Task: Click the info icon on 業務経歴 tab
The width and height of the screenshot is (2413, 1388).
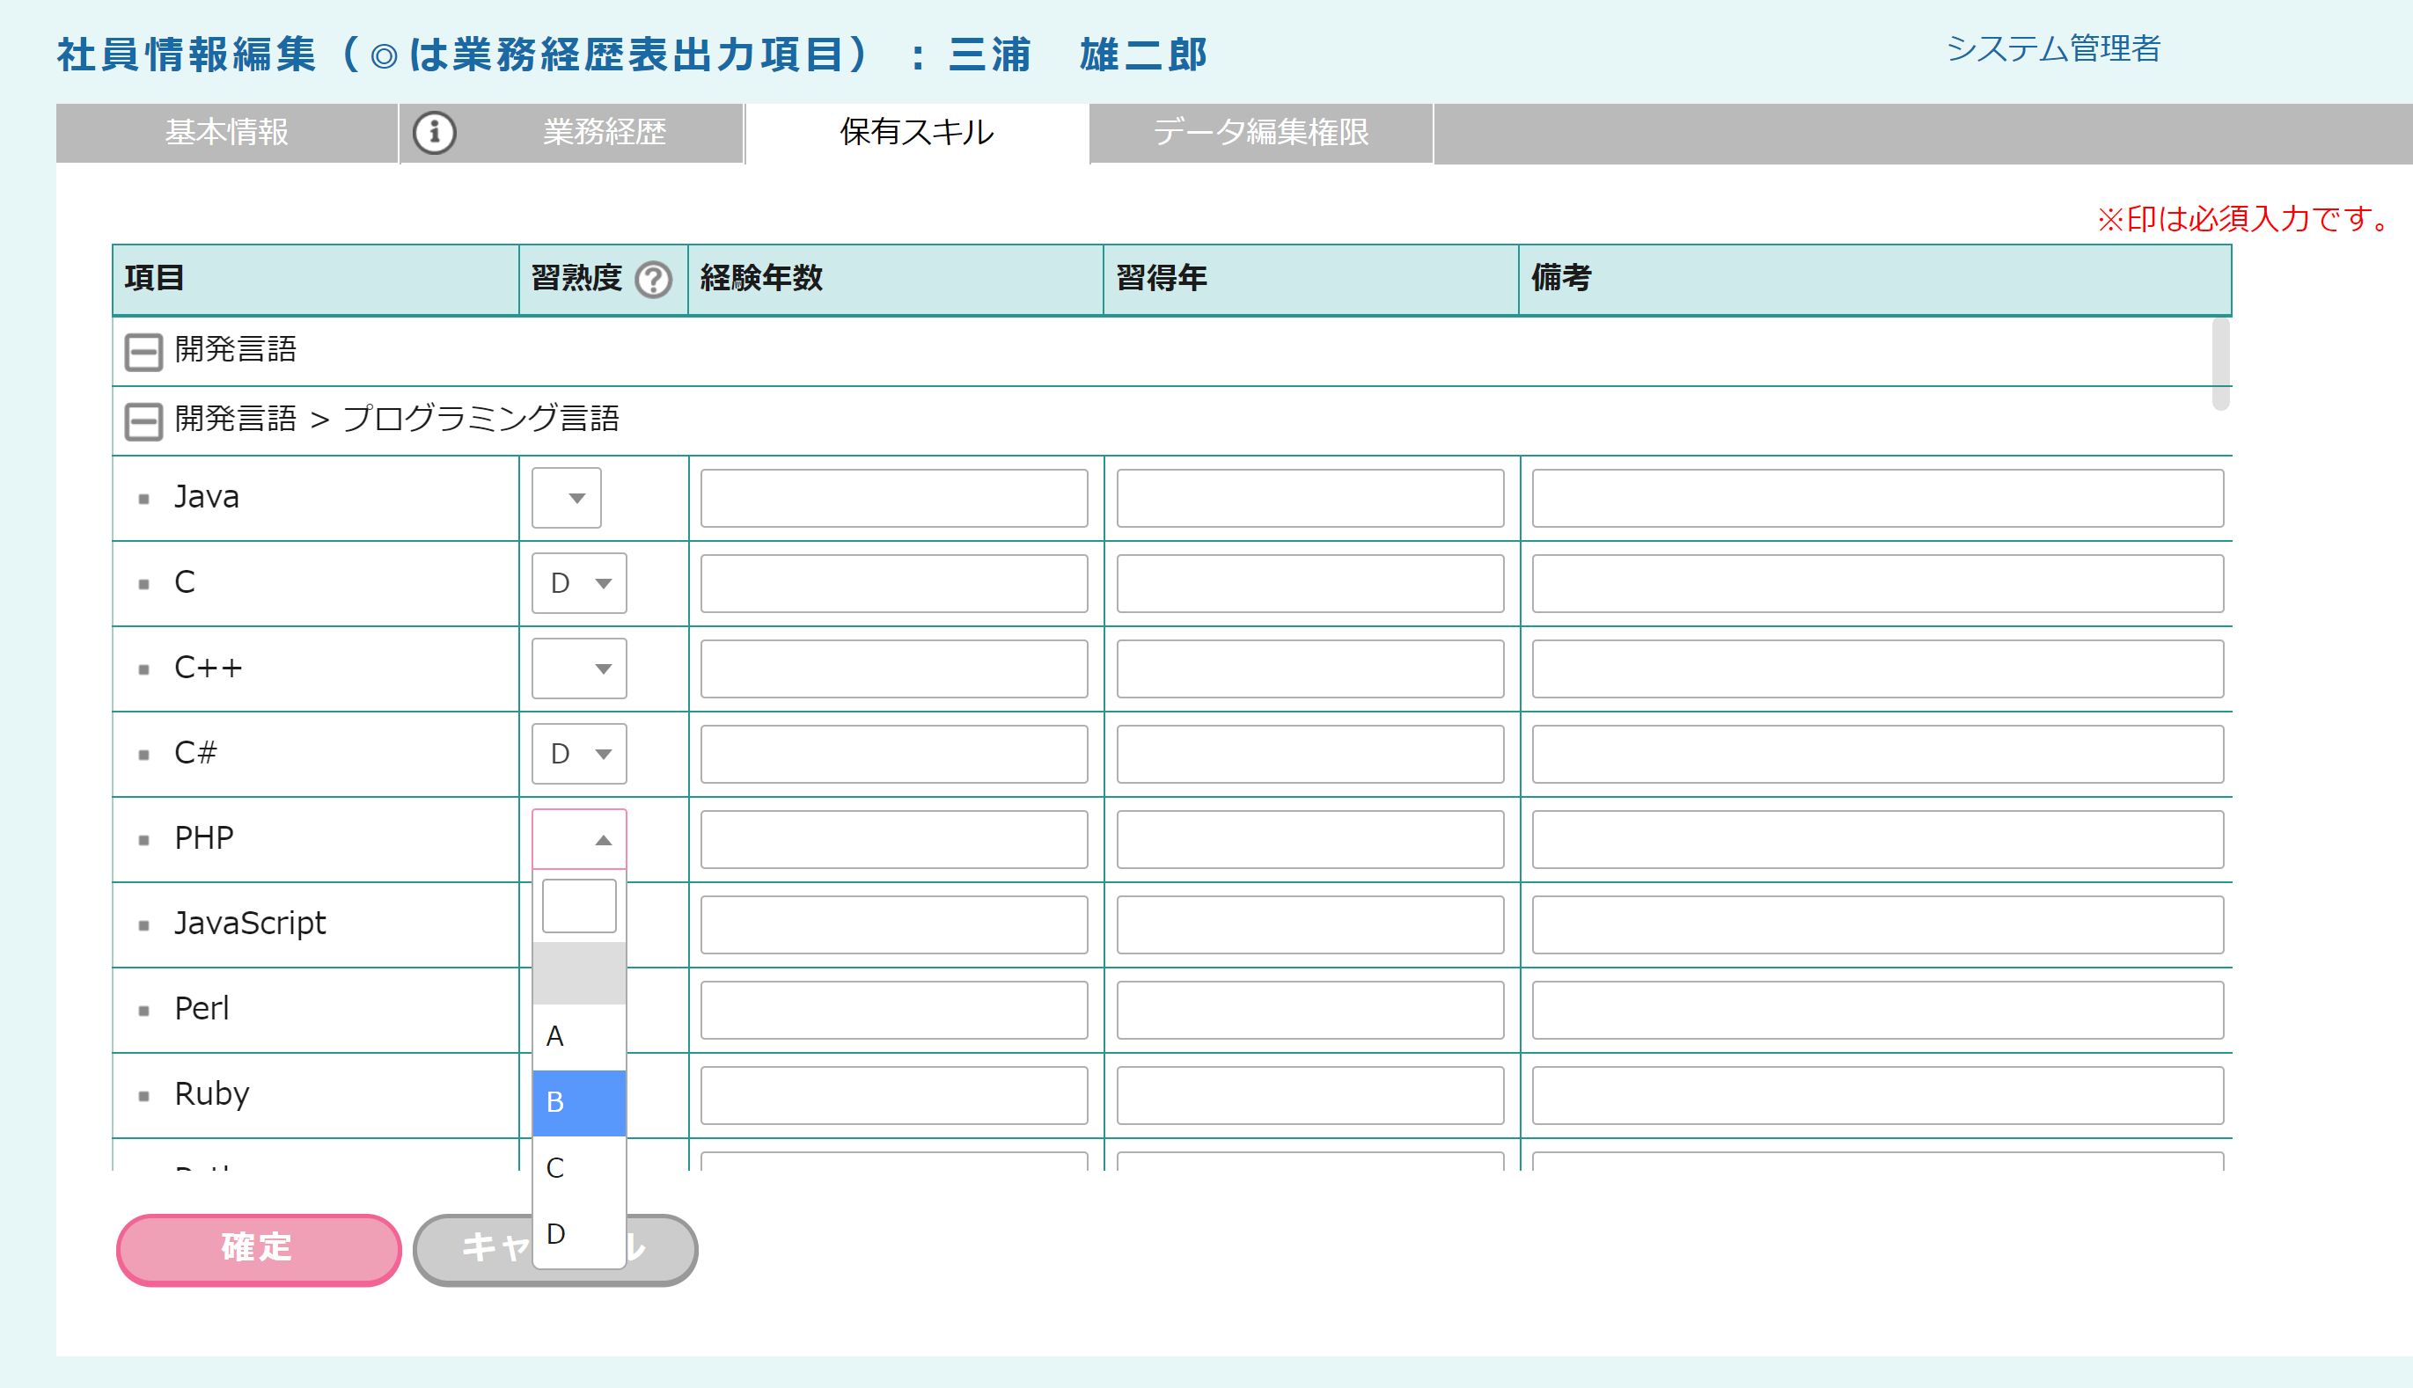Action: (x=434, y=133)
